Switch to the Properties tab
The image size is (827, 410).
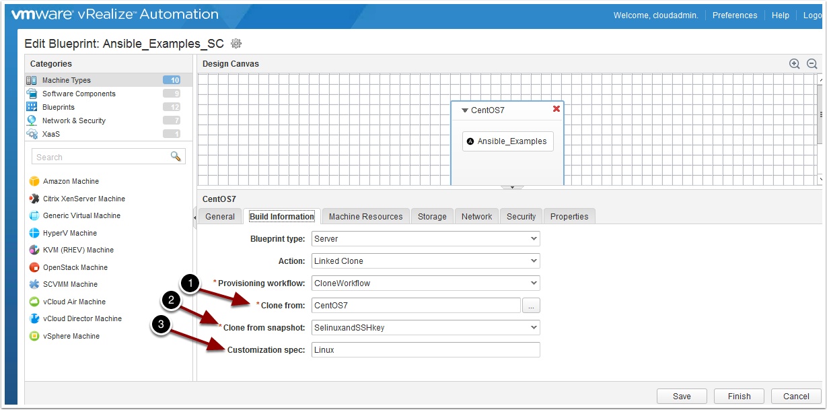[x=569, y=216]
